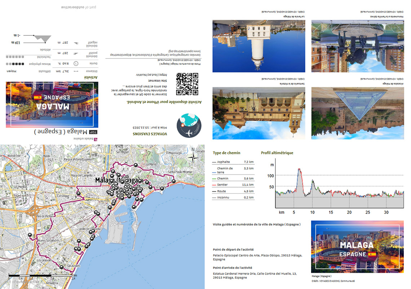Viewport: 411px width, 289px height.
Task: Open the La Farola de Málaga lighthouse photo
Action: pyautogui.click(x=259, y=46)
